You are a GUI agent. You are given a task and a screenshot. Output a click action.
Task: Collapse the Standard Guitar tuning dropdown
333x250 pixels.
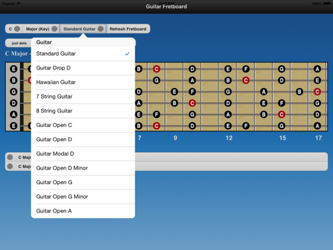pos(83,29)
